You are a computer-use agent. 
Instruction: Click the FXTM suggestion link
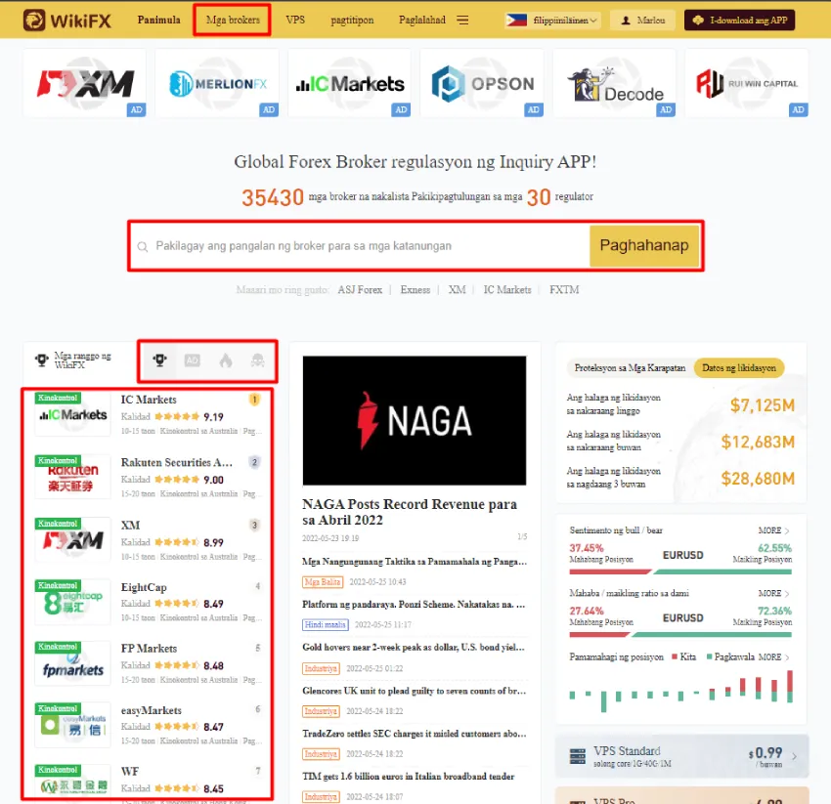(564, 290)
